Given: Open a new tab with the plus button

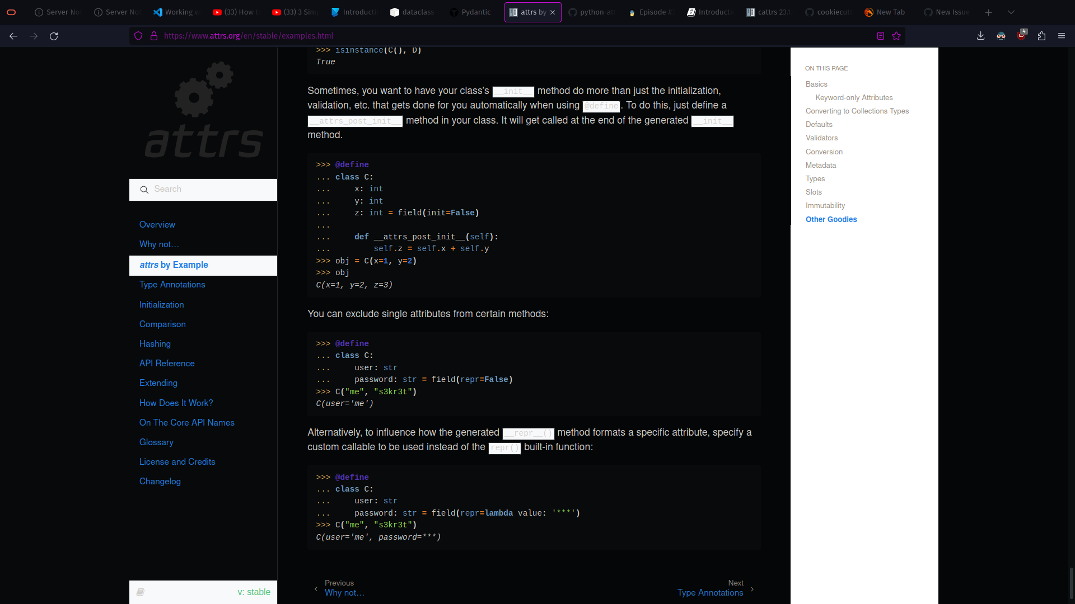Looking at the screenshot, I should coord(989,12).
